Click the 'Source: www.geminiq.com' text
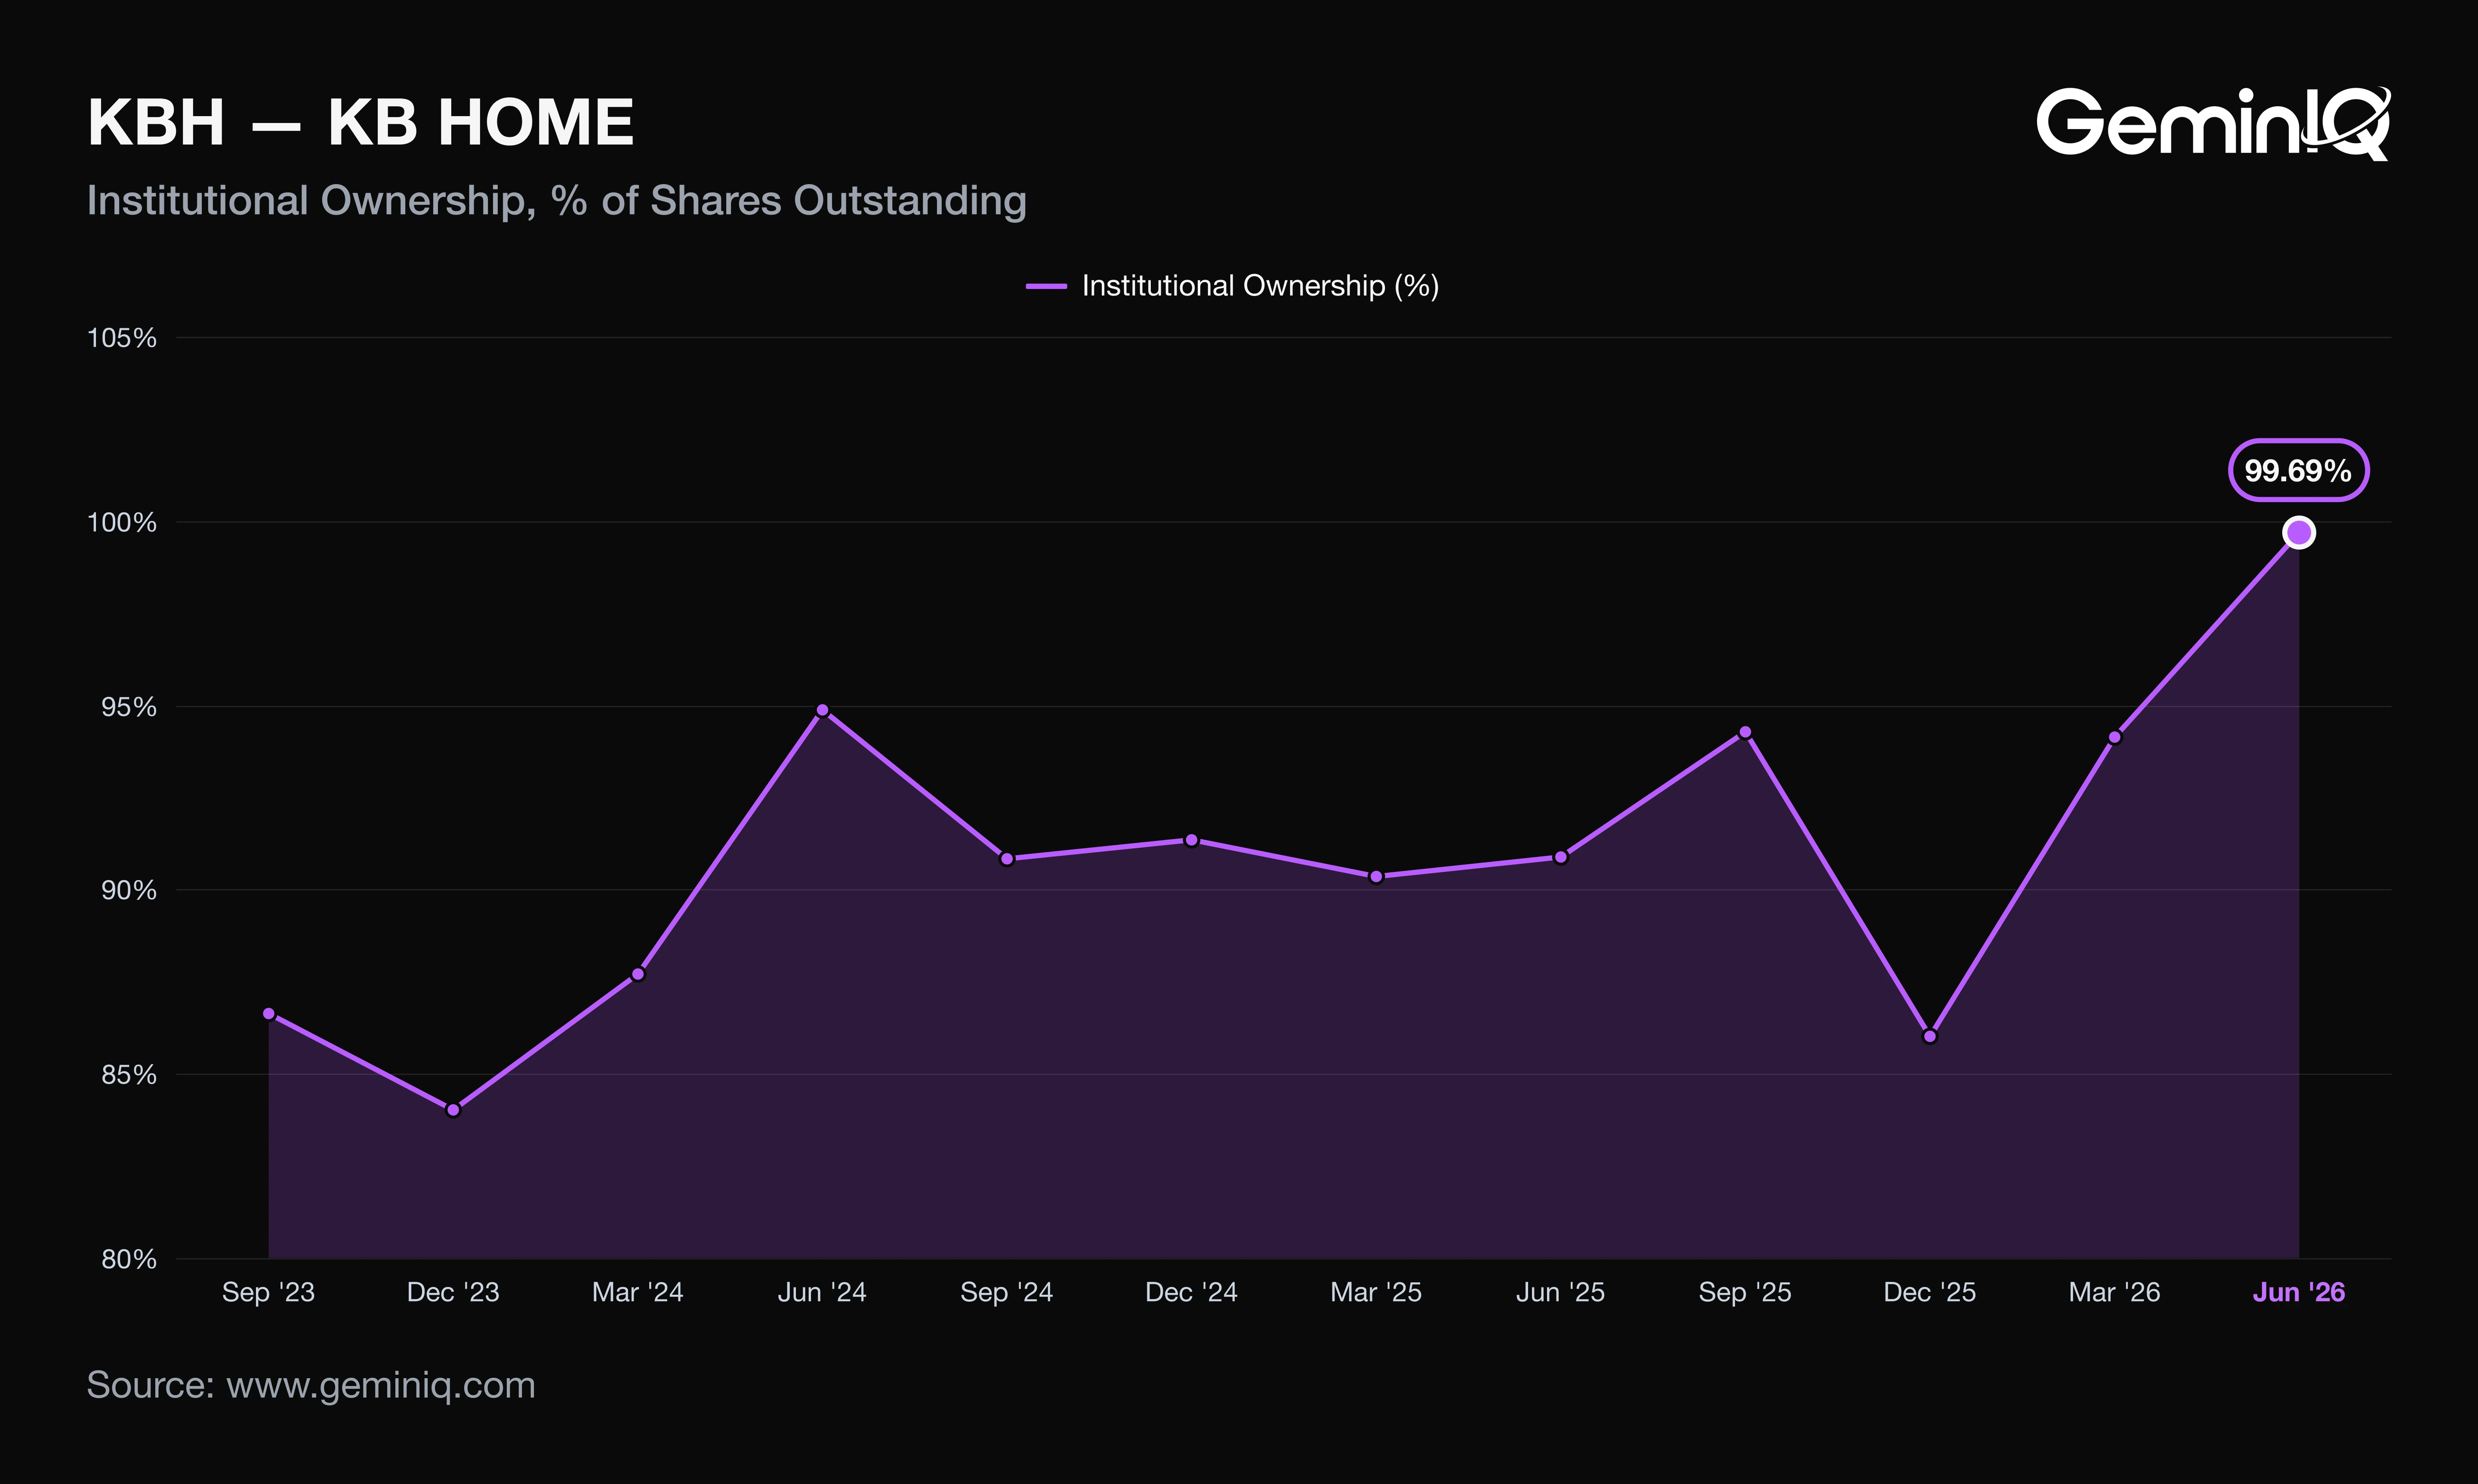Viewport: 2478px width, 1484px height. 311,1386
